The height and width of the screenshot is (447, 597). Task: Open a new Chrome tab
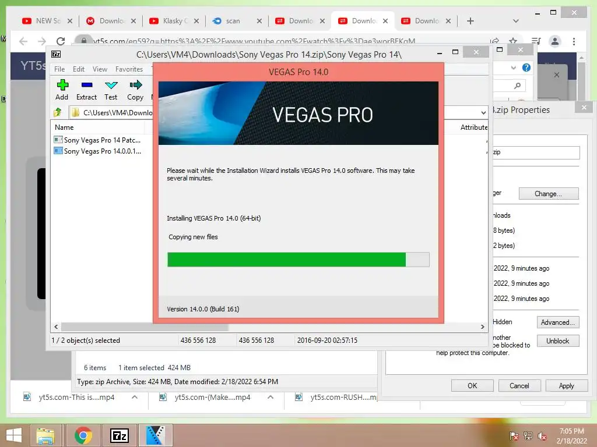[470, 21]
